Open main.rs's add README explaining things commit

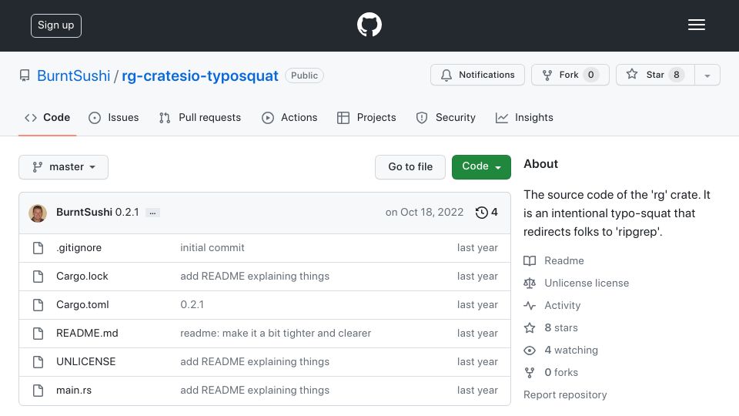(255, 390)
